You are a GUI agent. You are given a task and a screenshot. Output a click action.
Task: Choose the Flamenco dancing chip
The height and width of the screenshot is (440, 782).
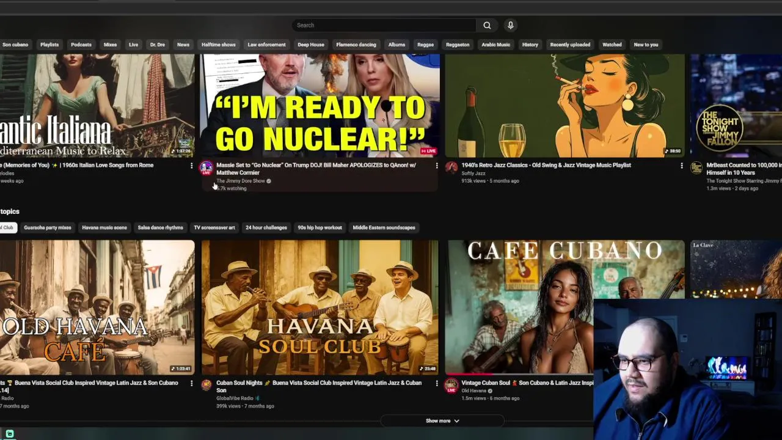coord(356,45)
